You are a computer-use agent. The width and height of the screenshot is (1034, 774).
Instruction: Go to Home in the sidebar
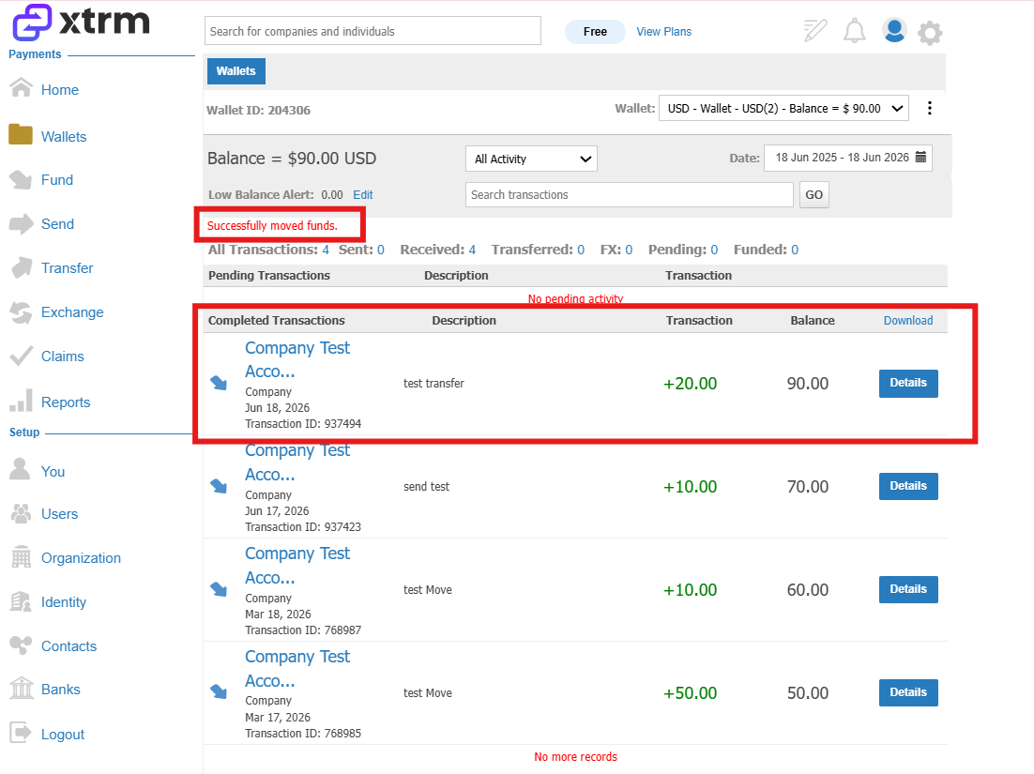pos(60,90)
